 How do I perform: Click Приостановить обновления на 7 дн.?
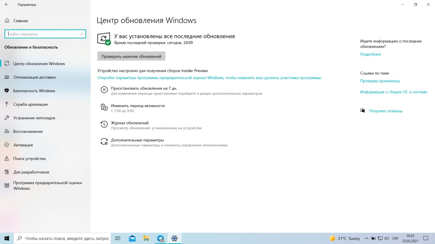[x=144, y=88]
